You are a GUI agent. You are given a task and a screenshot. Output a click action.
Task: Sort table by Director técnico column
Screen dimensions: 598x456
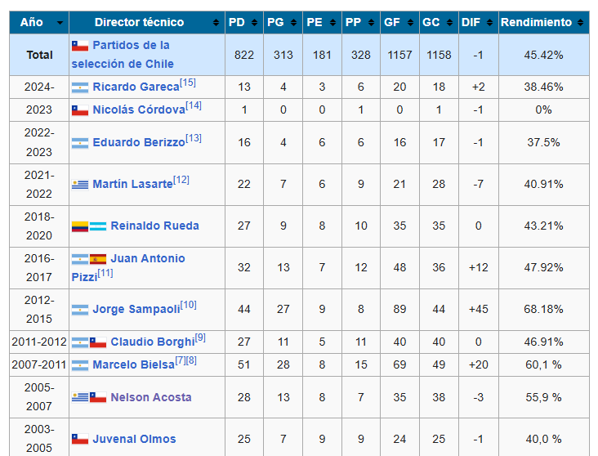pyautogui.click(x=145, y=22)
